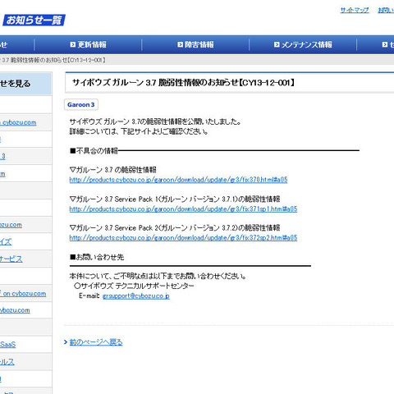Click the grsupport@cybozu.co.jp email link
Viewport: 394px width, 394px height.
(x=136, y=295)
